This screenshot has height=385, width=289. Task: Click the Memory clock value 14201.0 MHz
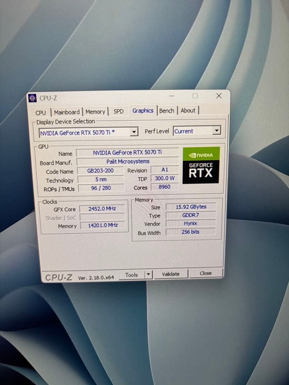[103, 225]
